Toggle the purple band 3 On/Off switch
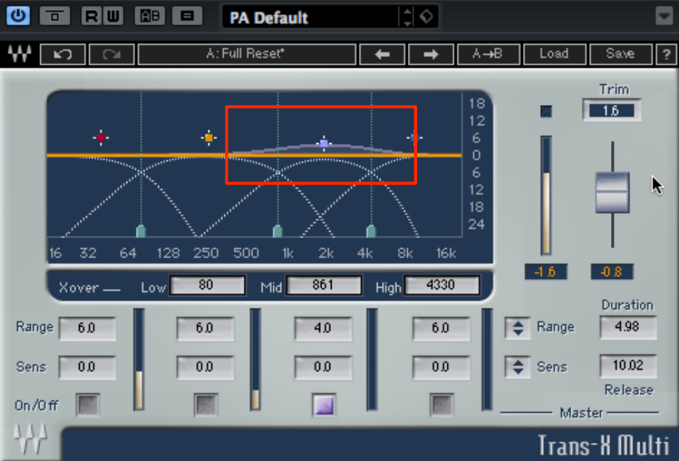Image resolution: width=679 pixels, height=461 pixels. click(x=324, y=405)
